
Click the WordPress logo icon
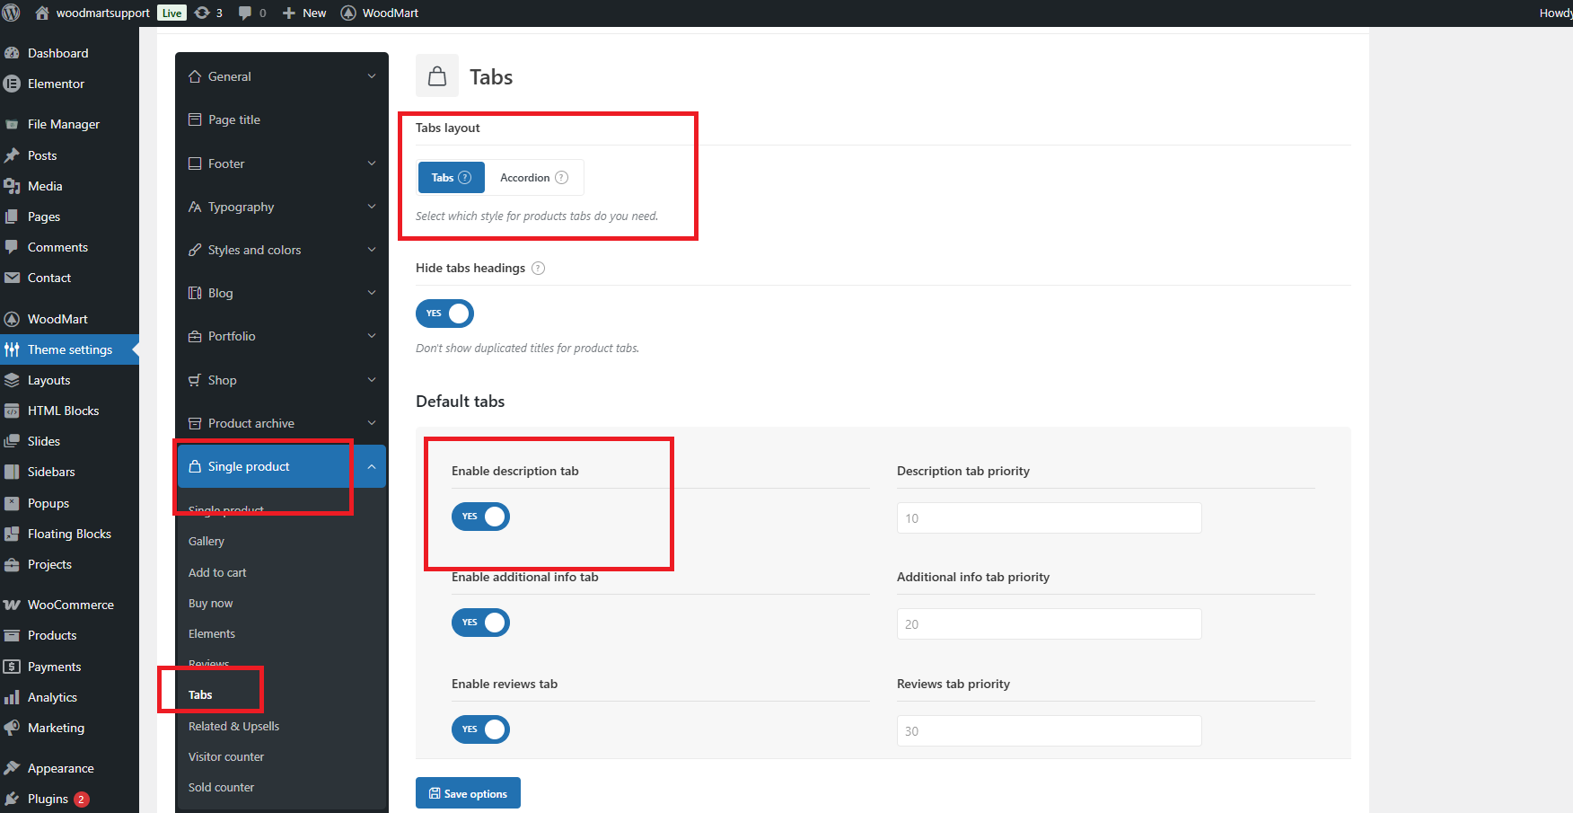pos(12,13)
